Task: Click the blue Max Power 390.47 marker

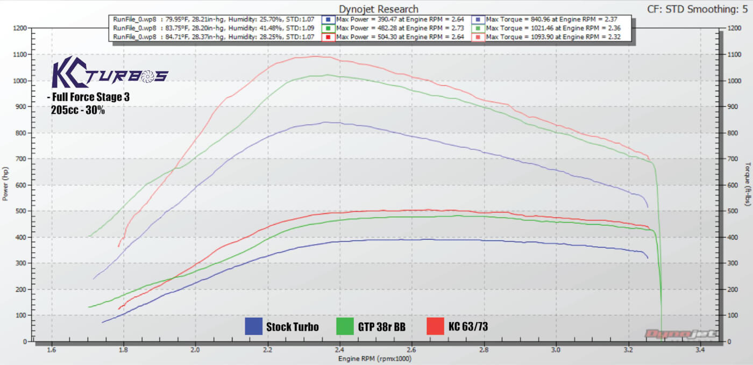Action: (x=328, y=20)
